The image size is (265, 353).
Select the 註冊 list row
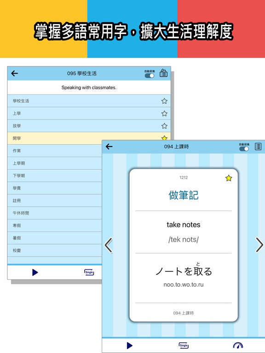click(55, 200)
